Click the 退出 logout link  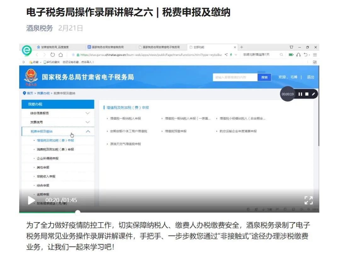(310, 77)
